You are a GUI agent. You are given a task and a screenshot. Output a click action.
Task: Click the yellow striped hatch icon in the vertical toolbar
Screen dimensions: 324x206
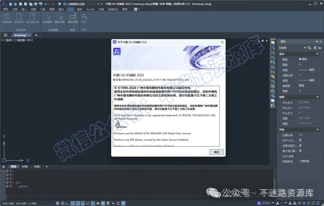click(273, 76)
